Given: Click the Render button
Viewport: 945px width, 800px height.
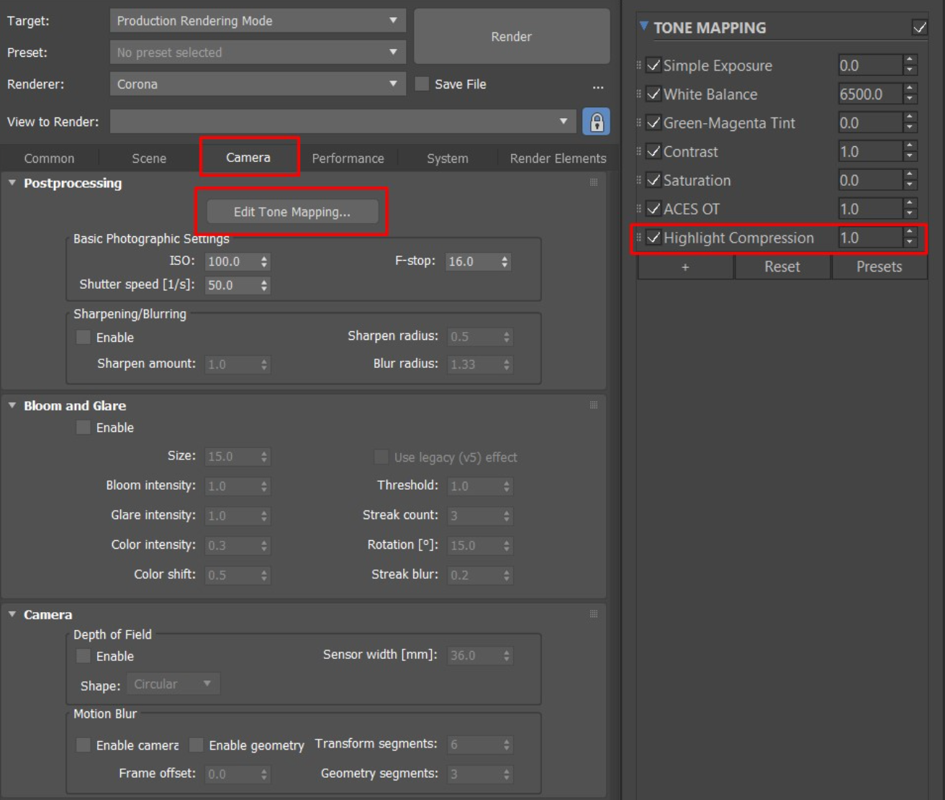Looking at the screenshot, I should coord(511,37).
